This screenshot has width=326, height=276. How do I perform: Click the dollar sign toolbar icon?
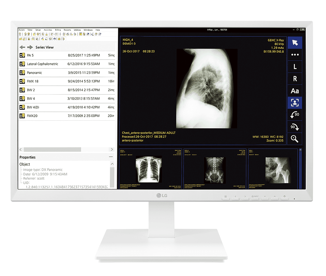coord(60,34)
